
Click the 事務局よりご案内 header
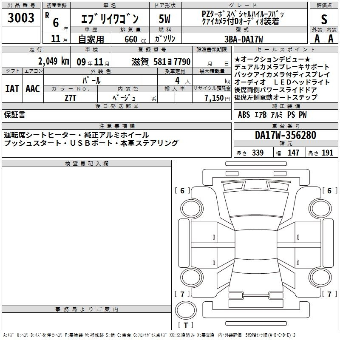(x=87, y=309)
